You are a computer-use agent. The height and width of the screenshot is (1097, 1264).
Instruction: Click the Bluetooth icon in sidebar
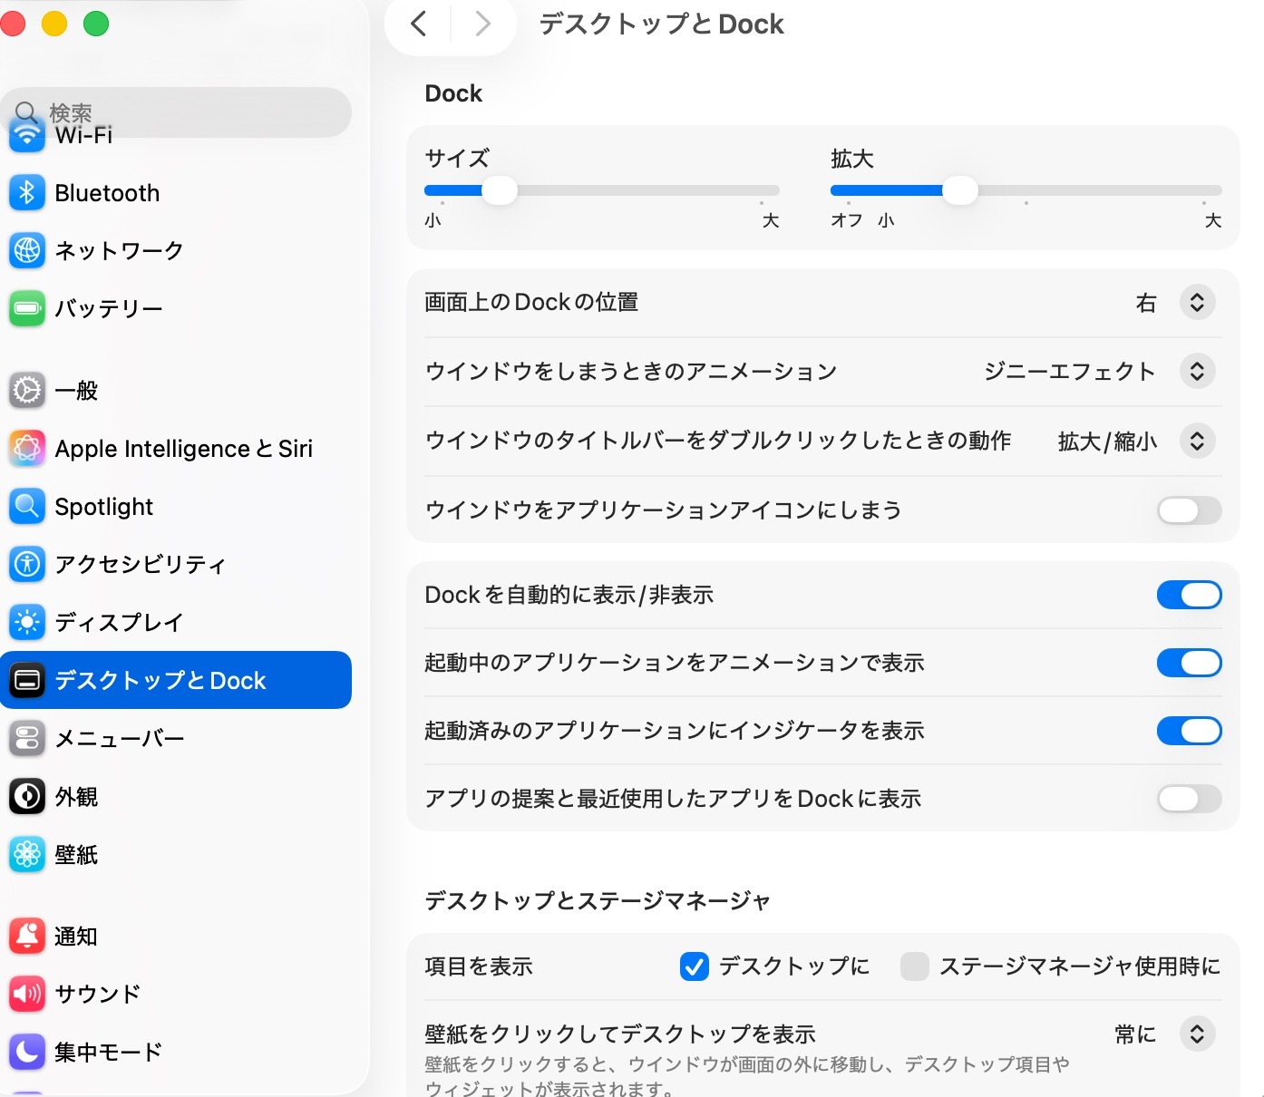coord(27,193)
